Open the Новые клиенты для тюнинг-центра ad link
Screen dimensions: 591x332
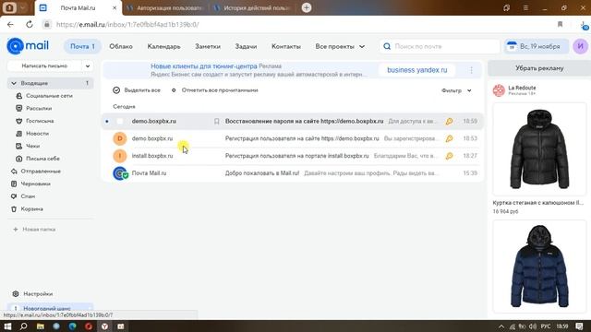tap(204, 65)
